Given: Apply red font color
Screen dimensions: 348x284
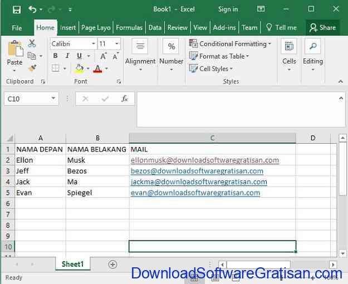Looking at the screenshot, I should tap(97, 68).
